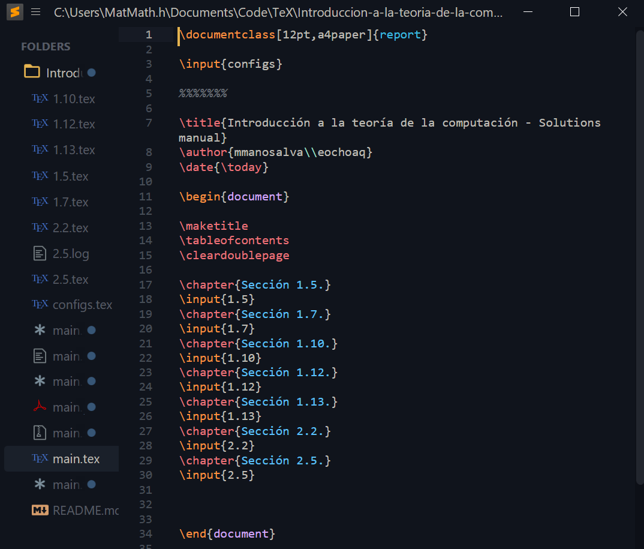The image size is (644, 549).
Task: Click the \input{2.2} line
Action: click(x=216, y=445)
